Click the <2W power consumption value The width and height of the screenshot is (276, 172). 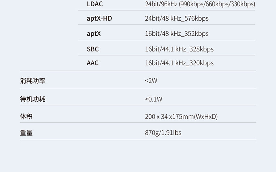151,81
